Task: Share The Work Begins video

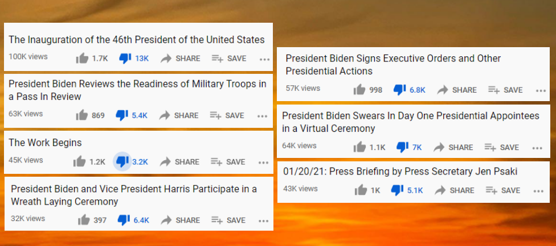Action: (x=180, y=161)
